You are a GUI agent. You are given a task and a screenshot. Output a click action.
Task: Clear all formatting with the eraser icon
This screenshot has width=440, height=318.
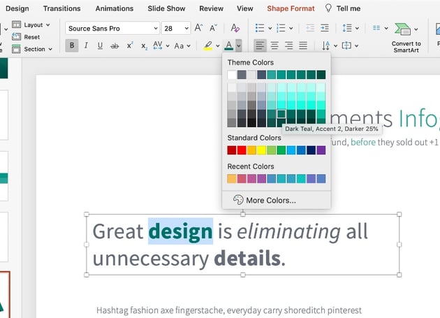(x=235, y=28)
